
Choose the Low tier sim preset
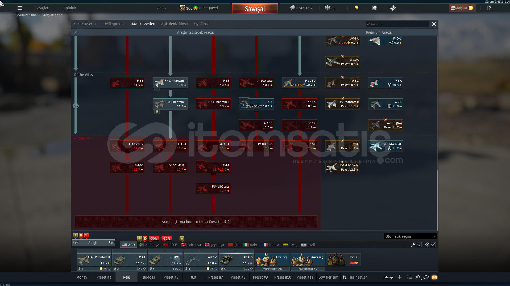[328, 277]
